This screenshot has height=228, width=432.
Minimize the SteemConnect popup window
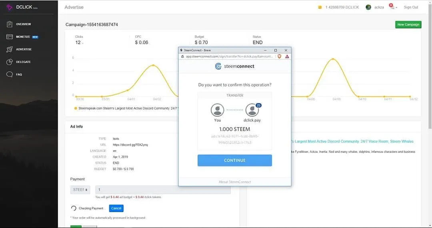pos(265,50)
